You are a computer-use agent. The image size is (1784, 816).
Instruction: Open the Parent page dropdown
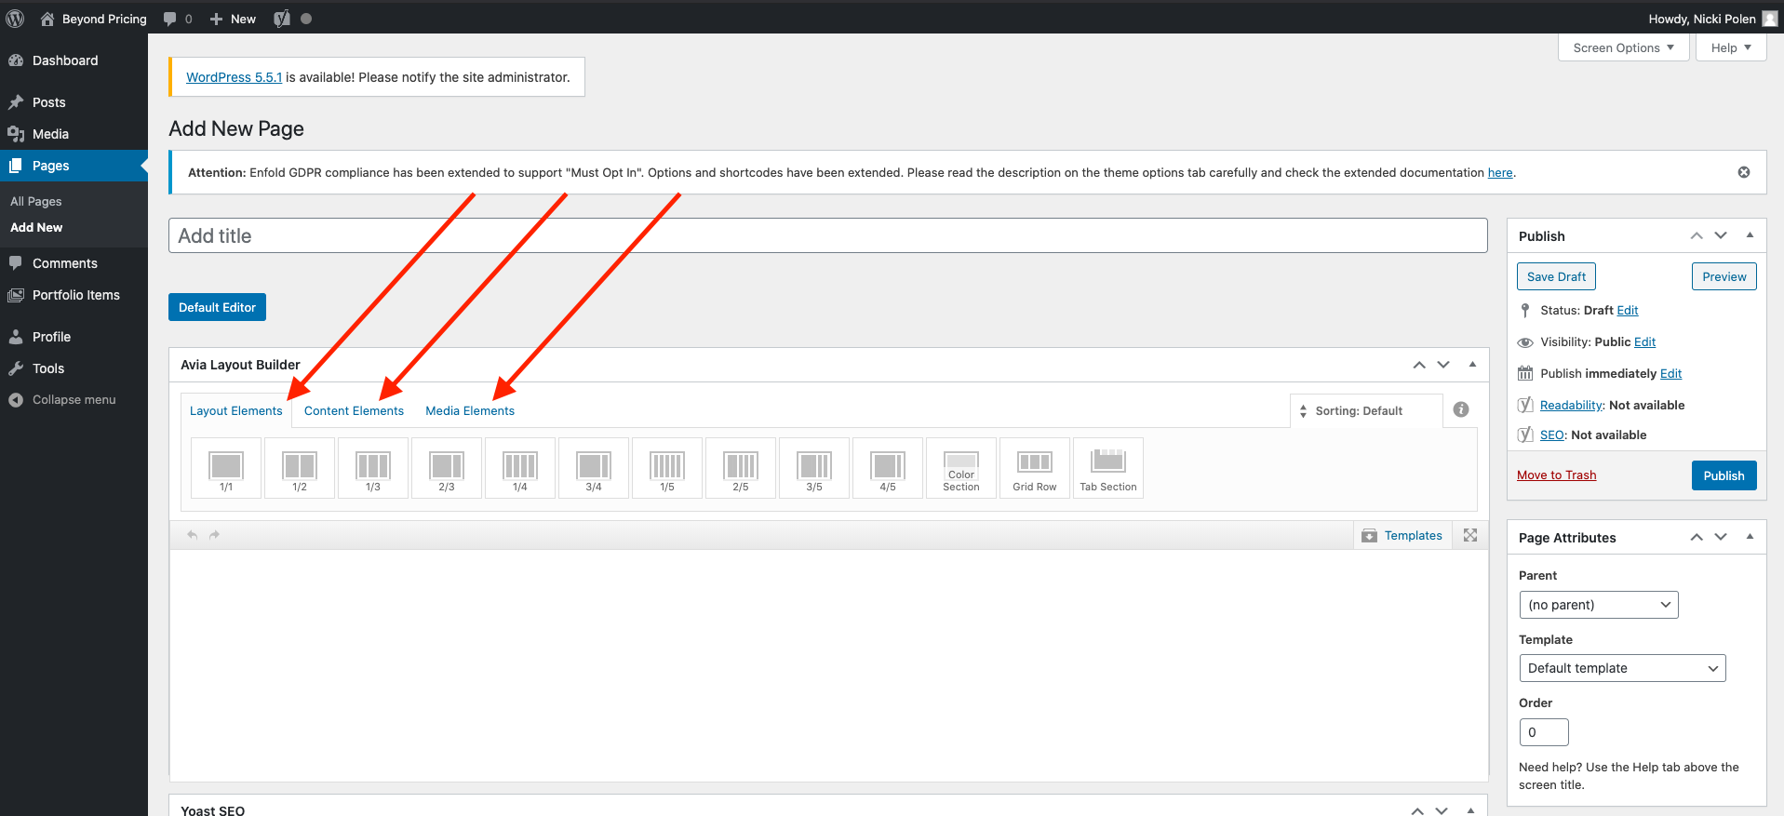click(x=1599, y=605)
